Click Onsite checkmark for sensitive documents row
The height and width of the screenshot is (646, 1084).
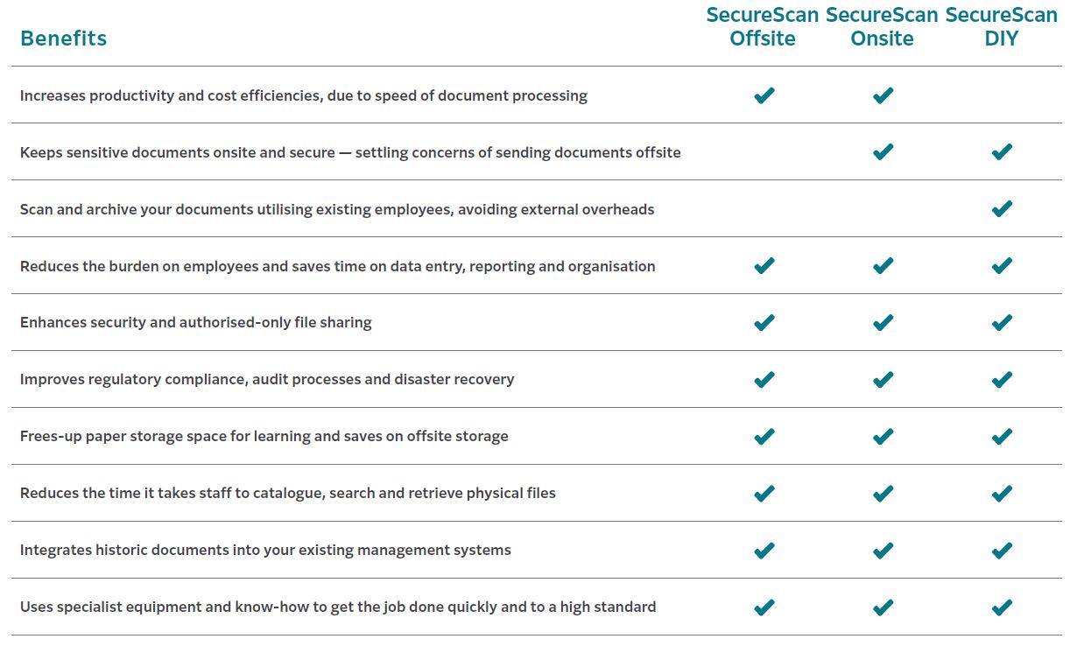pos(883,152)
